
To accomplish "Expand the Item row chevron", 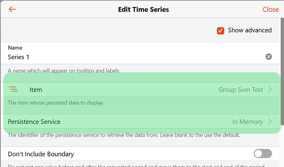I will [270, 89].
